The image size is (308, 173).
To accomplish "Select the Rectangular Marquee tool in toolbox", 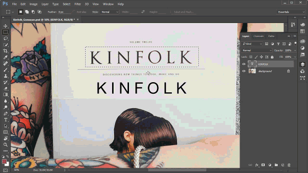I will click(5, 32).
